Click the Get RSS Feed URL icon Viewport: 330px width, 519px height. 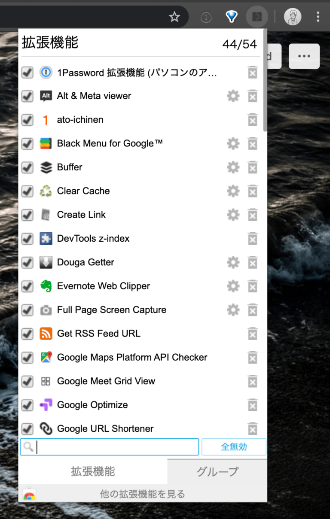coord(46,334)
